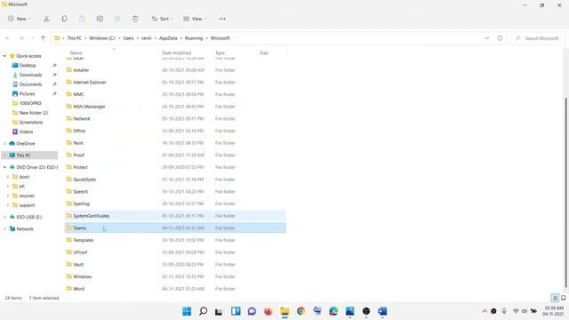The height and width of the screenshot is (320, 569).
Task: Open the New item dropdown
Action: [19, 19]
